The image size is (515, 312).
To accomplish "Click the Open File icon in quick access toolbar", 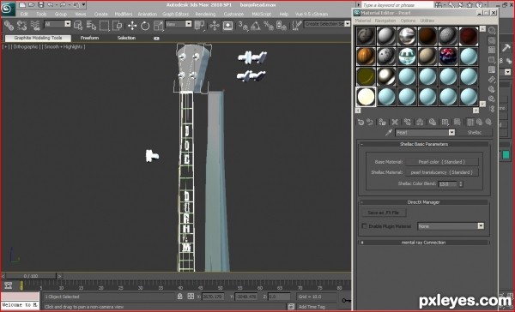I will pos(32,4).
